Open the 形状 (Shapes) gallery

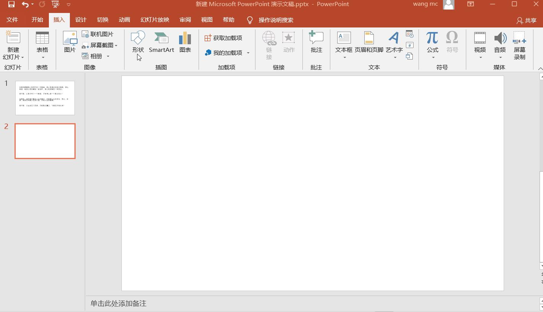pos(138,42)
